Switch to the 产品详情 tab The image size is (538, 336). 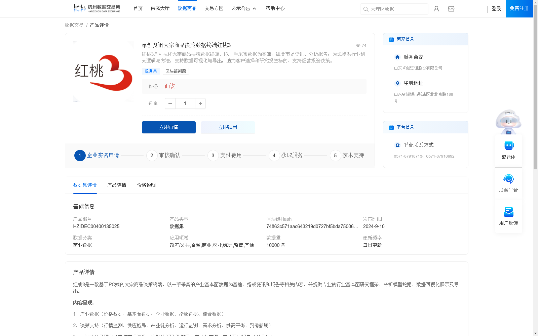point(117,185)
